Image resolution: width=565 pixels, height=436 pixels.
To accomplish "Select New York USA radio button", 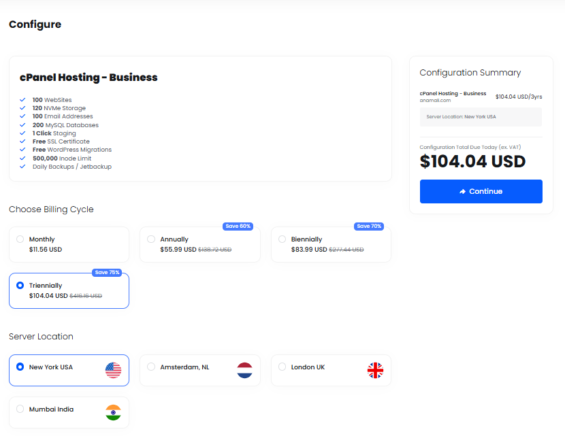I will tap(20, 367).
